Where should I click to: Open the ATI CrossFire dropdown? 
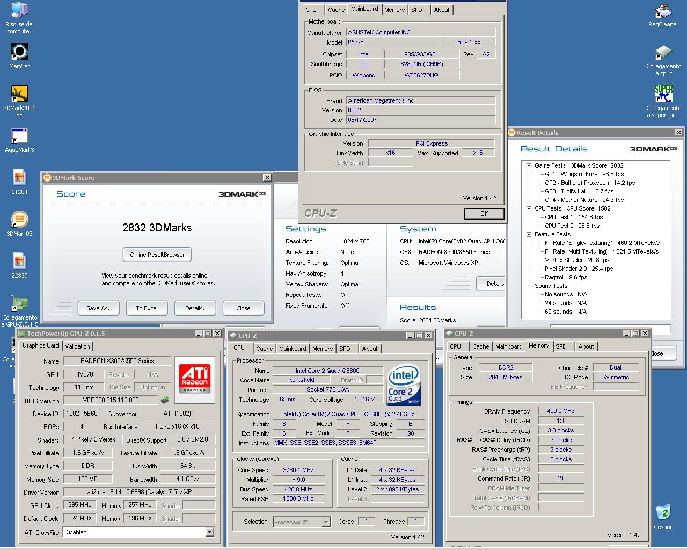click(x=209, y=532)
